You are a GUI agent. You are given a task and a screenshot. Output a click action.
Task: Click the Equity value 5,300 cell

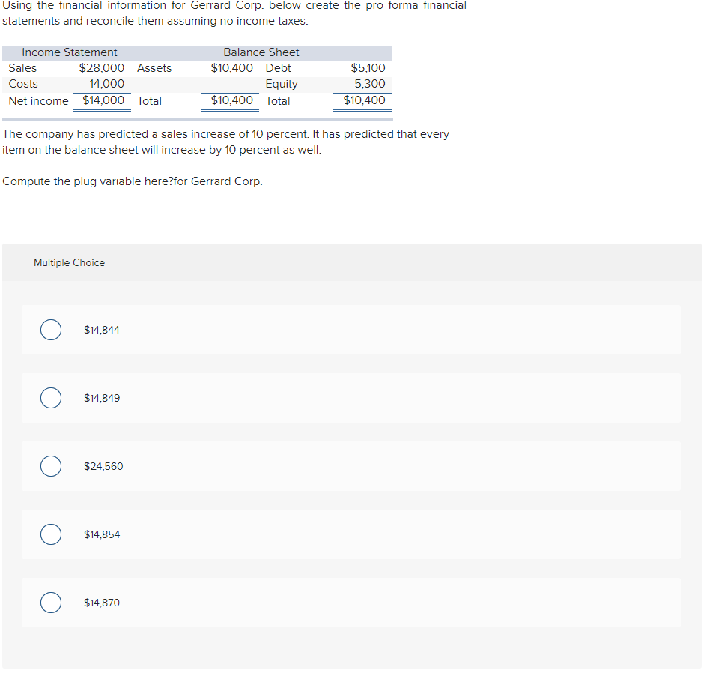point(370,84)
